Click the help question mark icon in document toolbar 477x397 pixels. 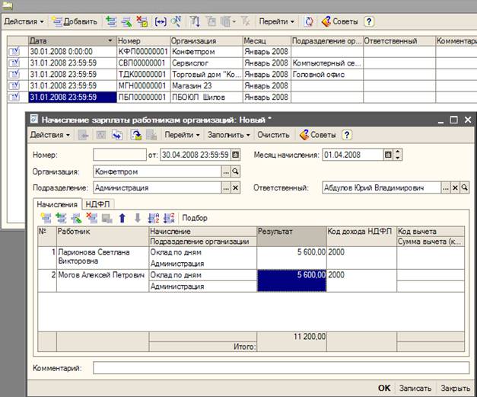pyautogui.click(x=347, y=135)
